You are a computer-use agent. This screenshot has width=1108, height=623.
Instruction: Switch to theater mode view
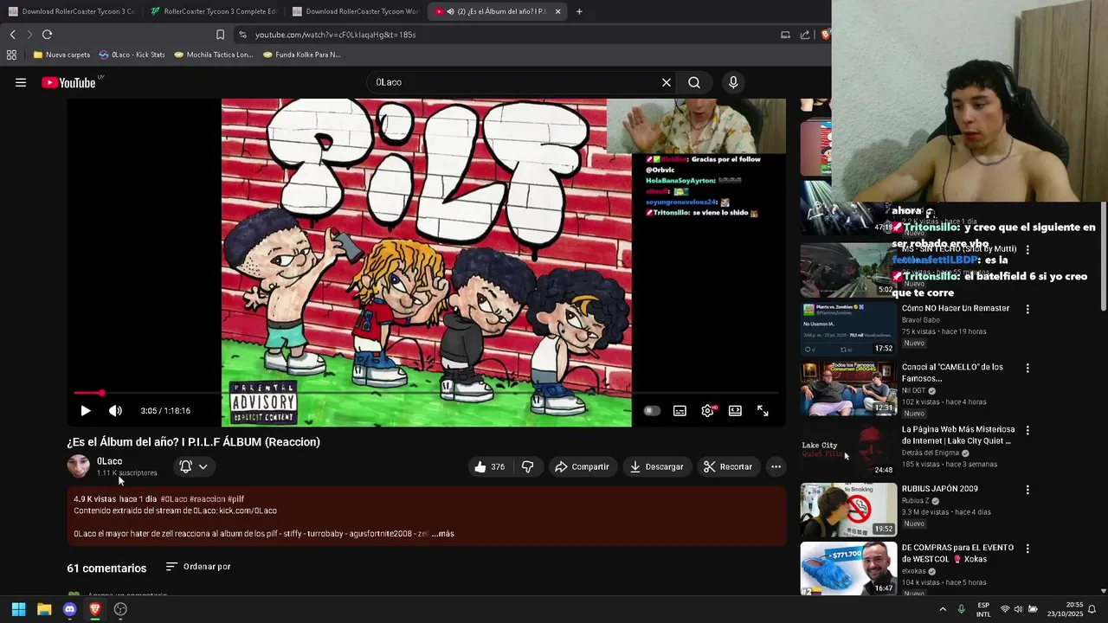[735, 411]
